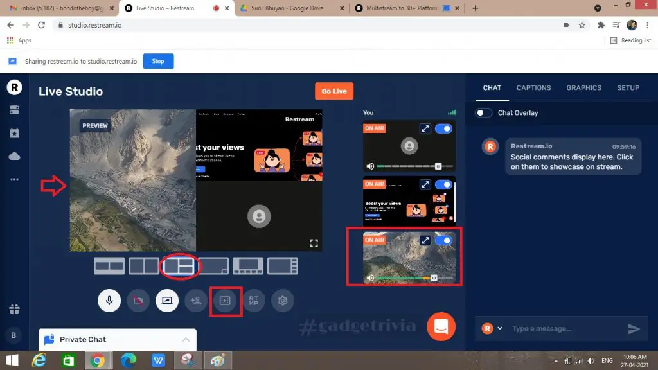Open the scheduled events calendar icon
The height and width of the screenshot is (370, 658).
(14, 133)
